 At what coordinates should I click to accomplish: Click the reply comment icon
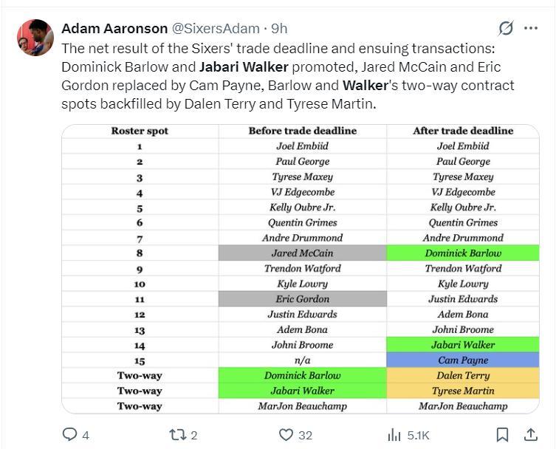pyautogui.click(x=70, y=434)
